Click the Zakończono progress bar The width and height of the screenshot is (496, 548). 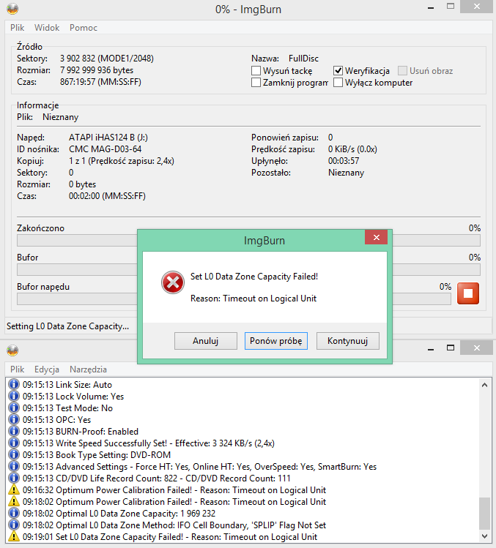248,241
